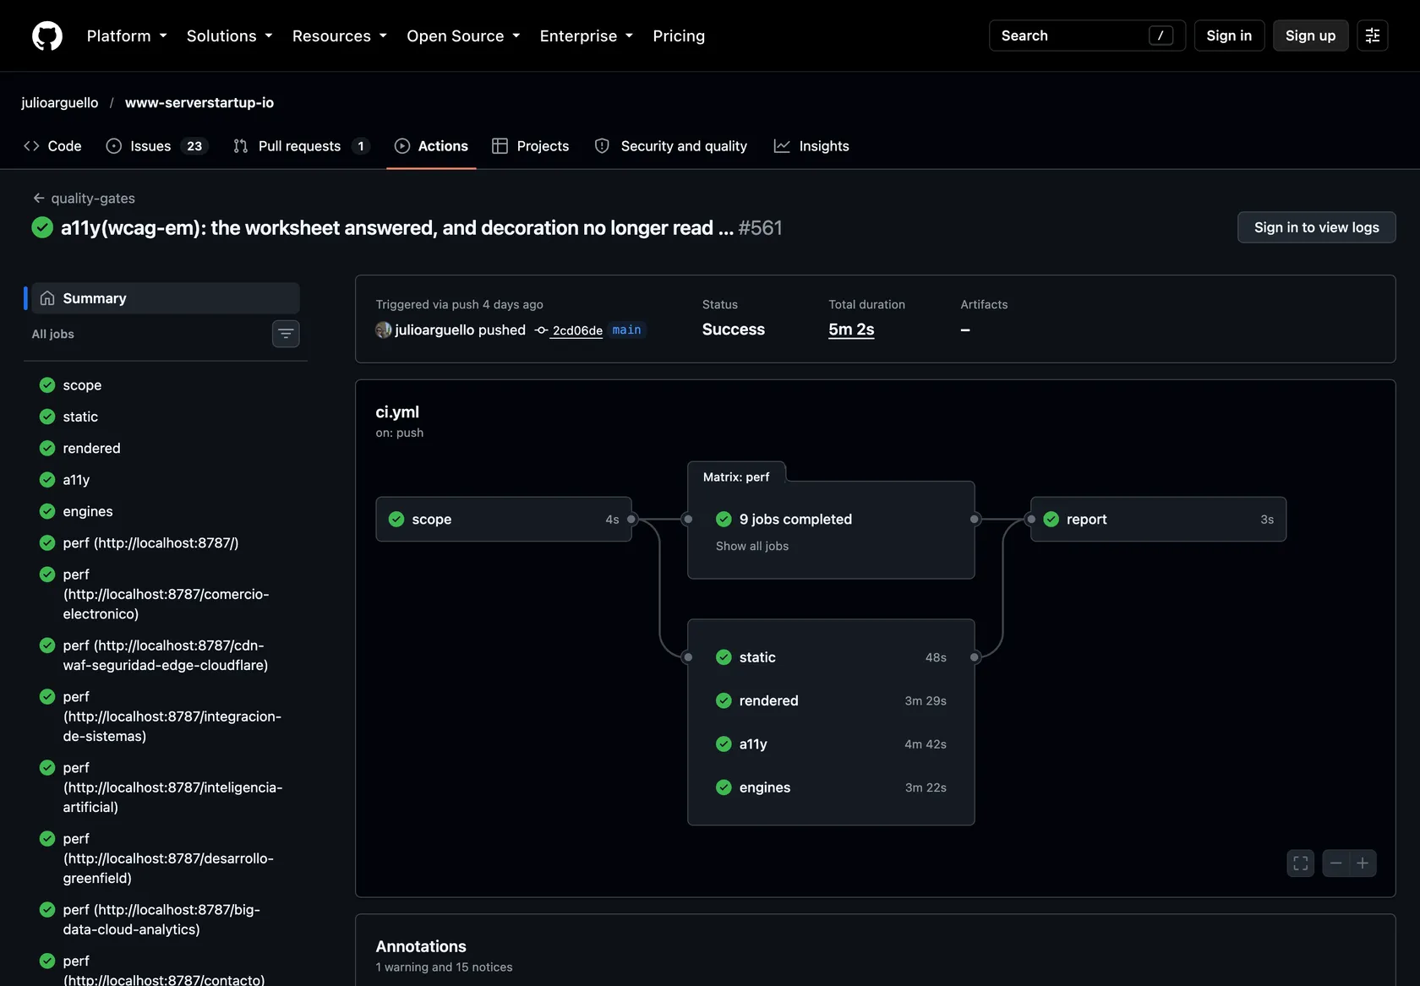Open the appearance settings icon in header
Viewport: 1420px width, 986px height.
click(x=1373, y=35)
